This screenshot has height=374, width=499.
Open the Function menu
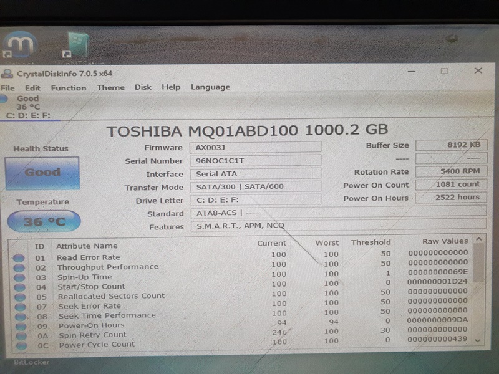coord(69,88)
